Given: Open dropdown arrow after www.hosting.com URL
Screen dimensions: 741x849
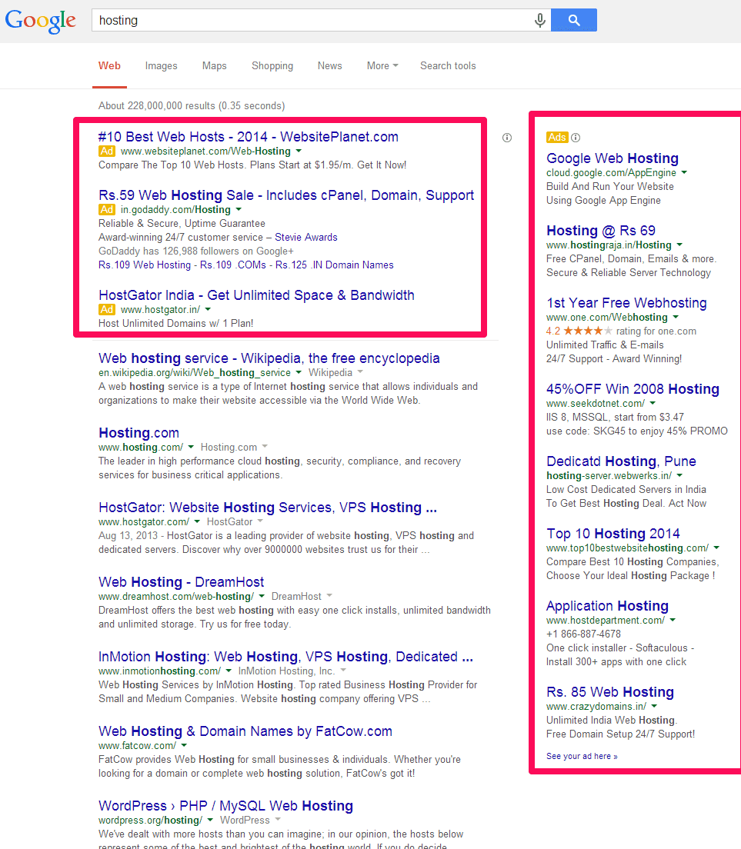Looking at the screenshot, I should click(191, 448).
